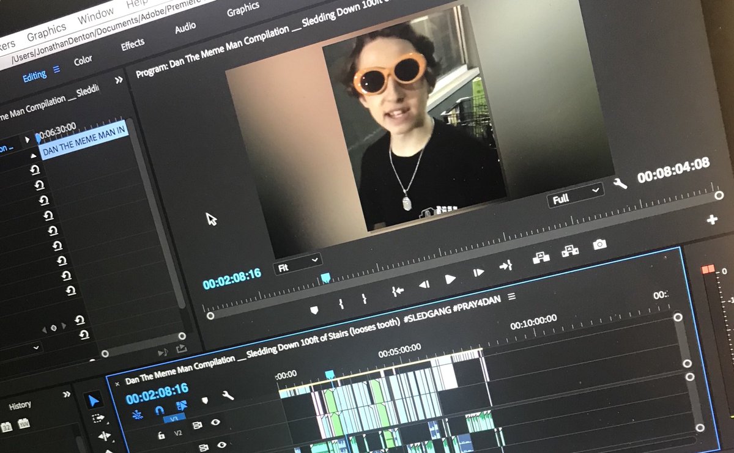Click the play-only audio icon in Effect Controls
Image resolution: width=734 pixels, height=453 pixels.
162,353
